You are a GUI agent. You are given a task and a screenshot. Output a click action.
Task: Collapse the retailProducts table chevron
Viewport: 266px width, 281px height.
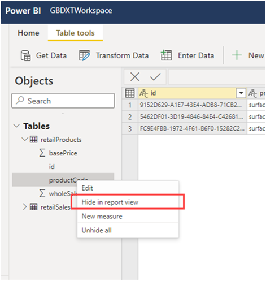(x=25, y=139)
